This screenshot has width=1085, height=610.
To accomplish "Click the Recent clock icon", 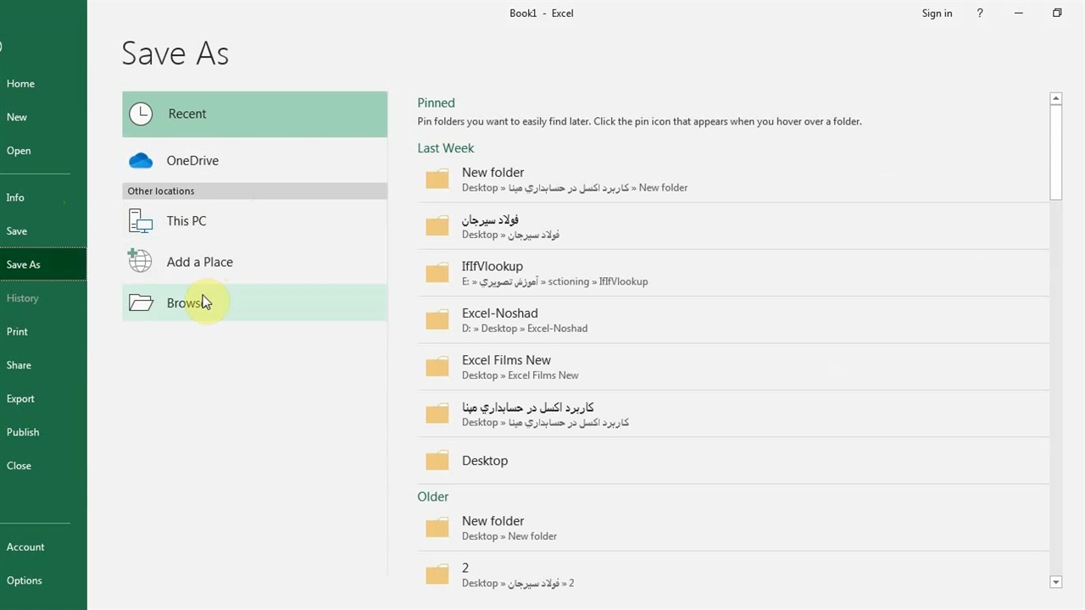I will coord(141,114).
